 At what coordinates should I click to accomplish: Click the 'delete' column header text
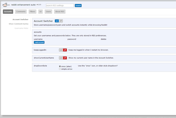(103, 39)
